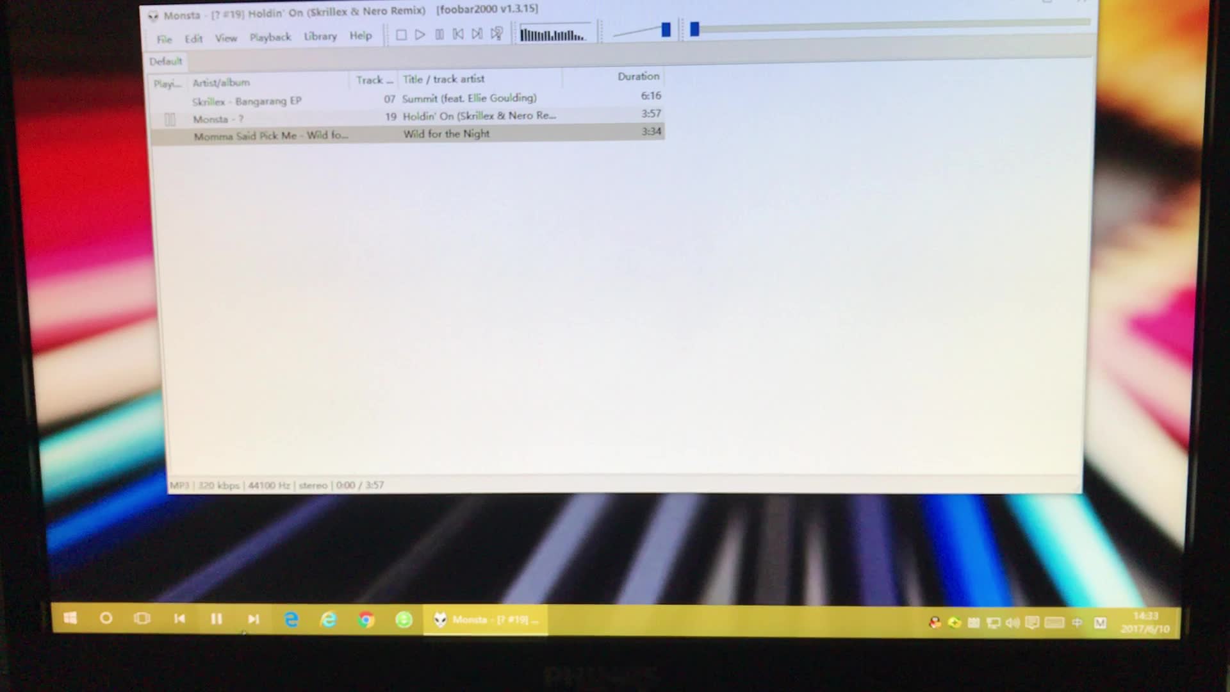Click the Help menu item
The width and height of the screenshot is (1230, 692).
tap(361, 35)
